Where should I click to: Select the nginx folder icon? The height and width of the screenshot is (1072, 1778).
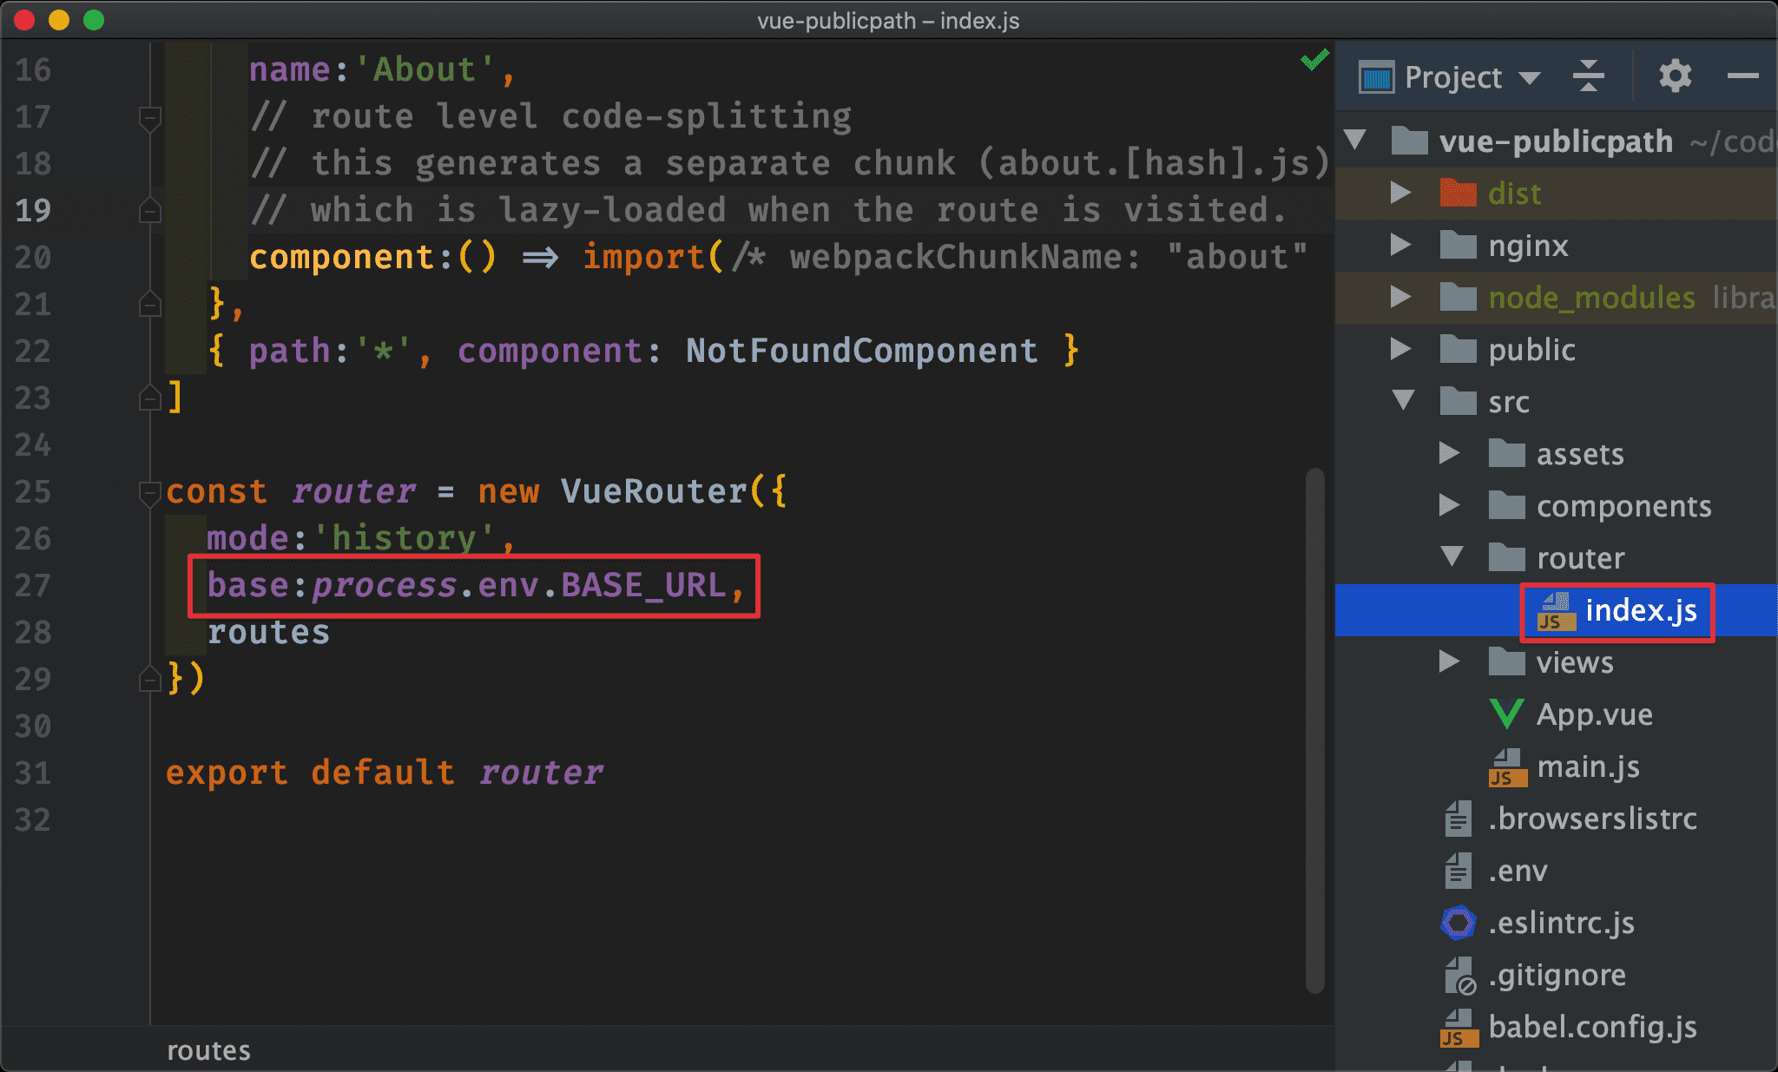tap(1458, 244)
